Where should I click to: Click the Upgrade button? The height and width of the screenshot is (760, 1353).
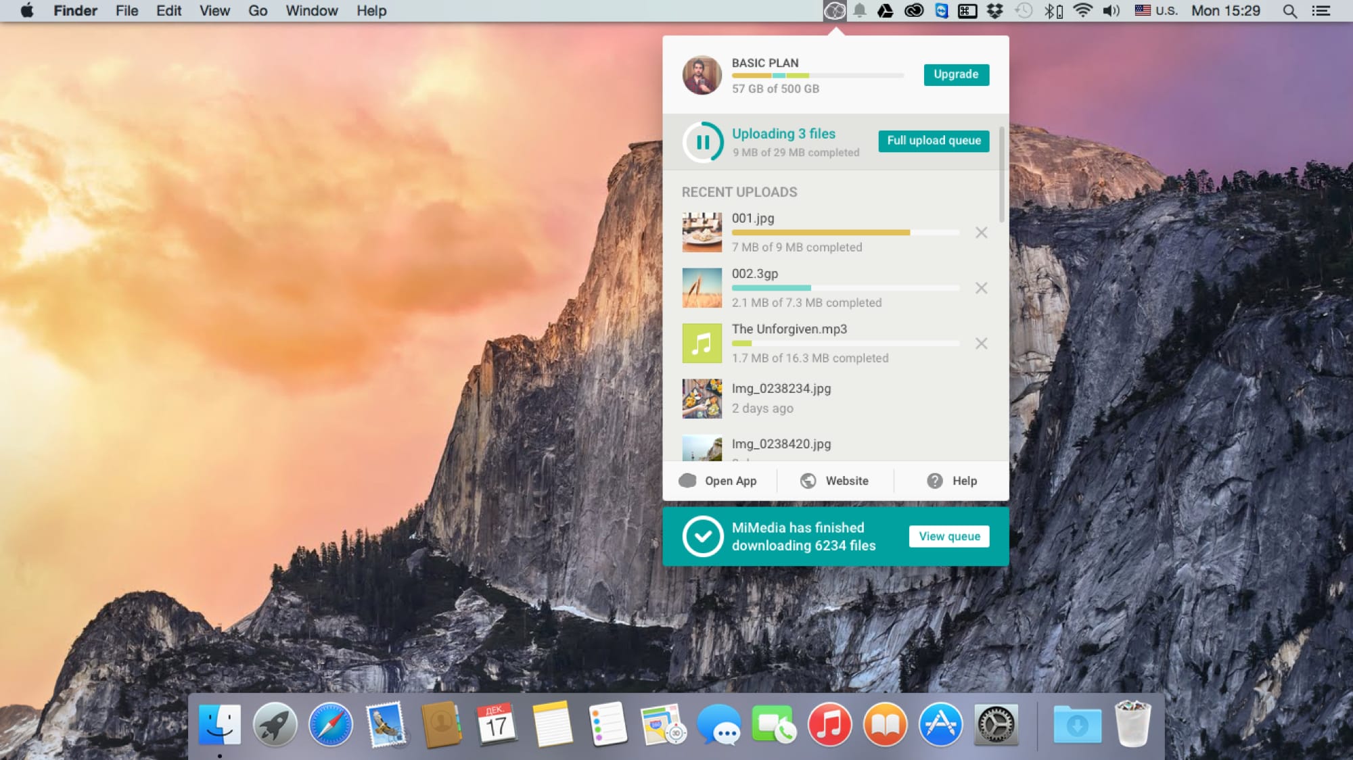click(x=956, y=74)
